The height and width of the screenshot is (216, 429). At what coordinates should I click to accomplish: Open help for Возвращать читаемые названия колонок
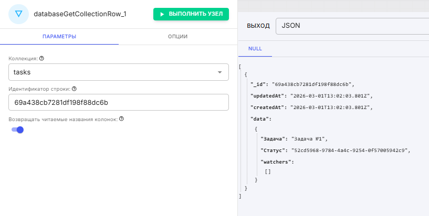click(x=121, y=119)
